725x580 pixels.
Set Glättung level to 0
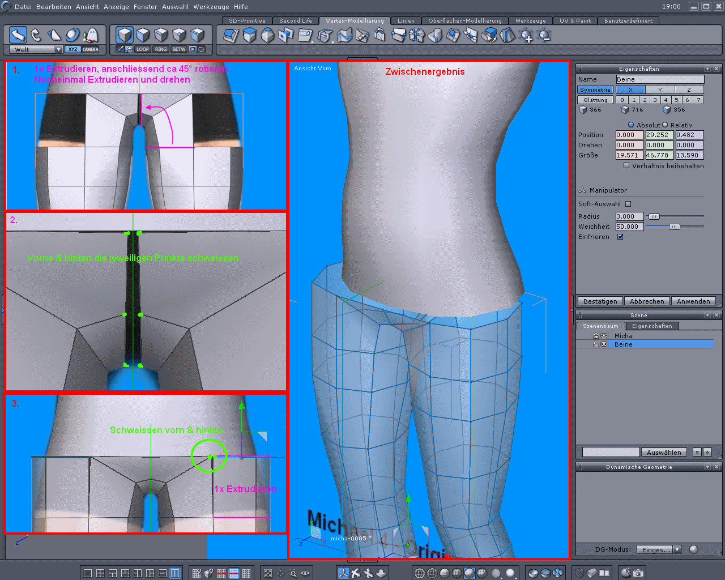tap(622, 100)
